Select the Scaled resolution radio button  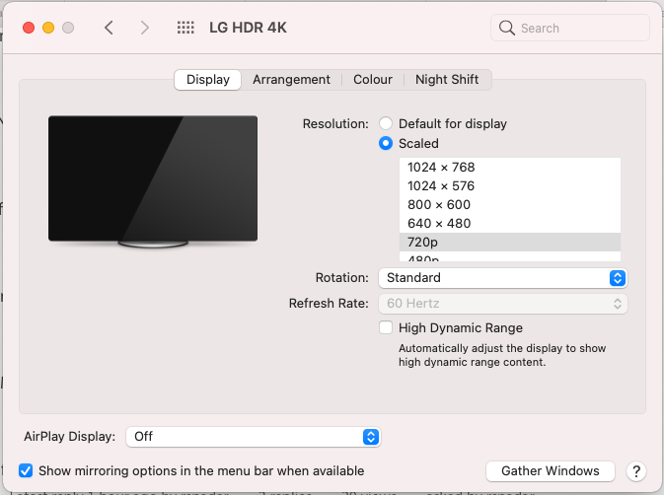tap(386, 143)
